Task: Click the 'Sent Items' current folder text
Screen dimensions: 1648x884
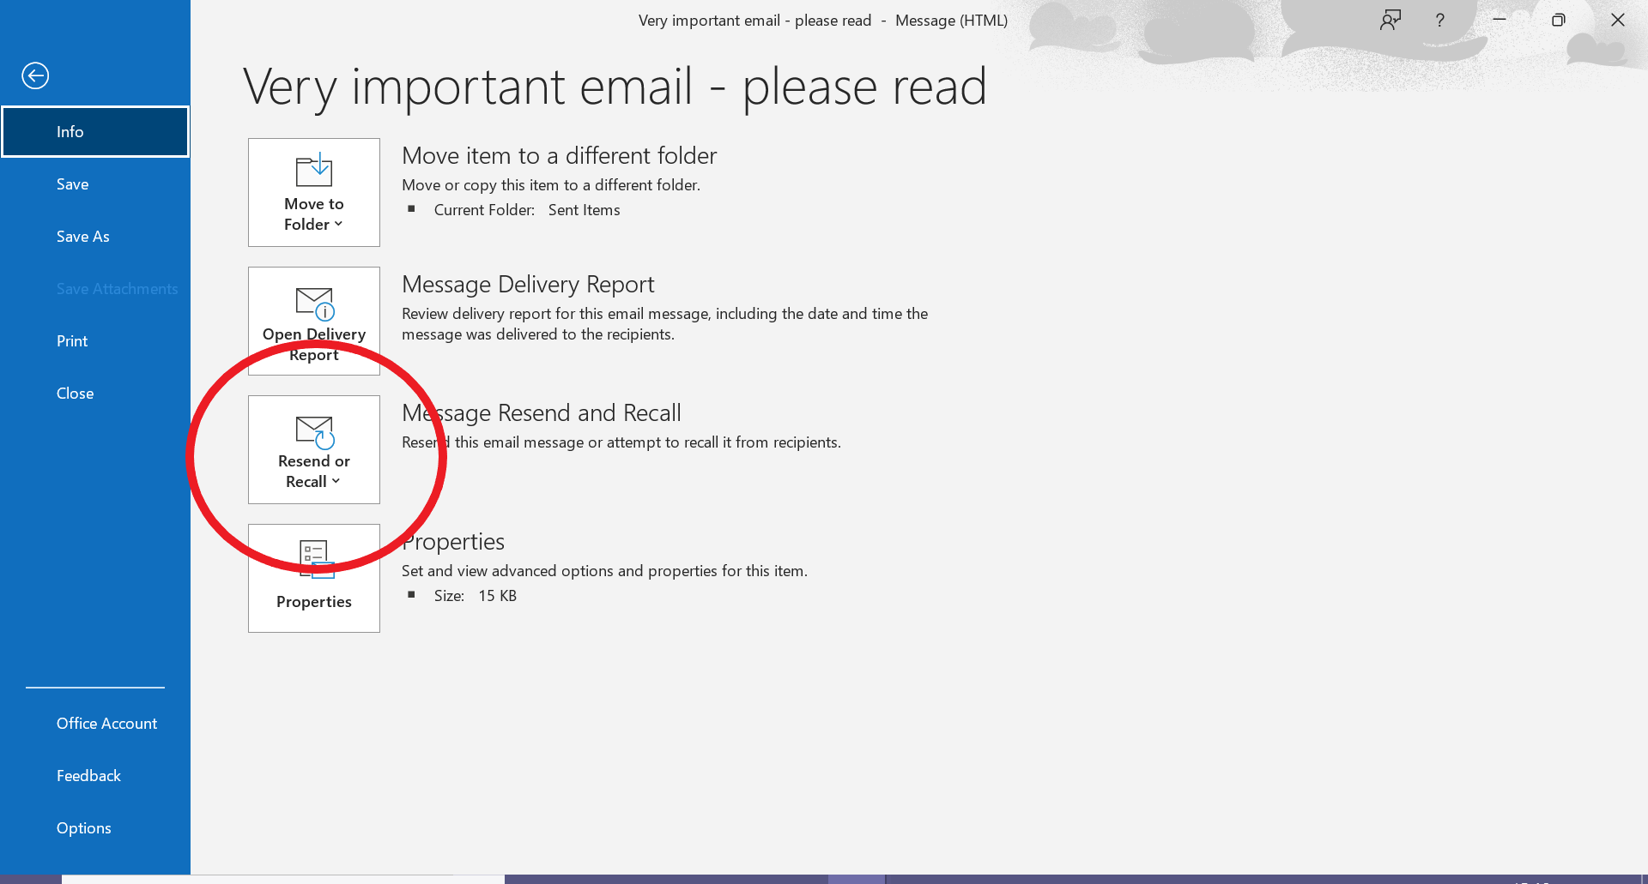Action: pyautogui.click(x=584, y=210)
